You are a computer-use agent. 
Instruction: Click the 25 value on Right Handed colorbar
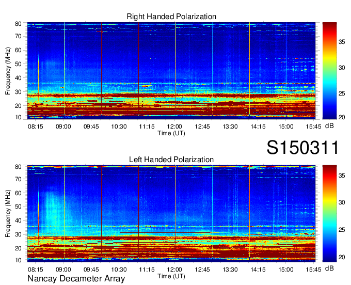(x=342, y=93)
